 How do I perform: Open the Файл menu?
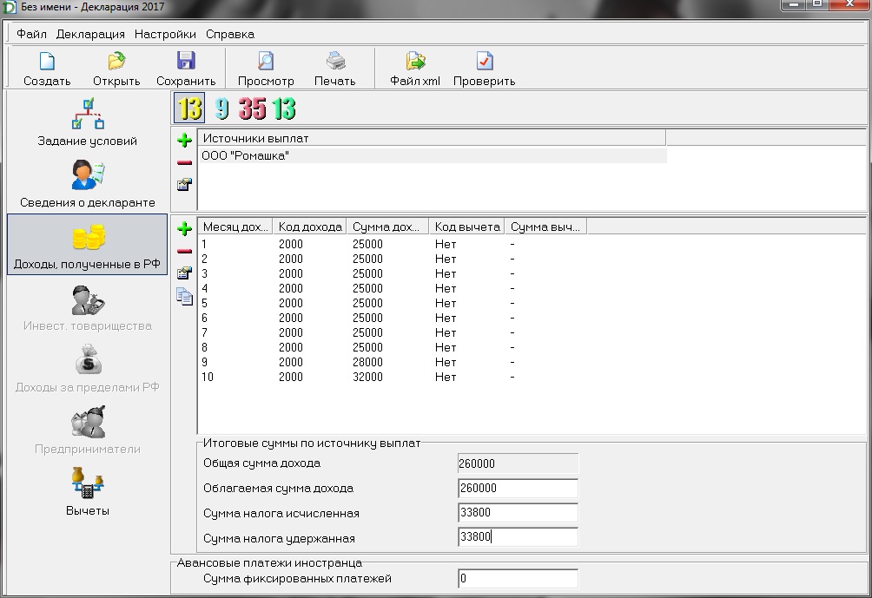coord(31,34)
